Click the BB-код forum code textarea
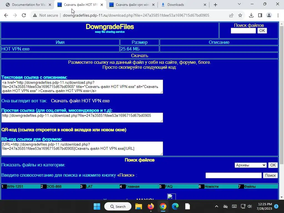 (82, 149)
